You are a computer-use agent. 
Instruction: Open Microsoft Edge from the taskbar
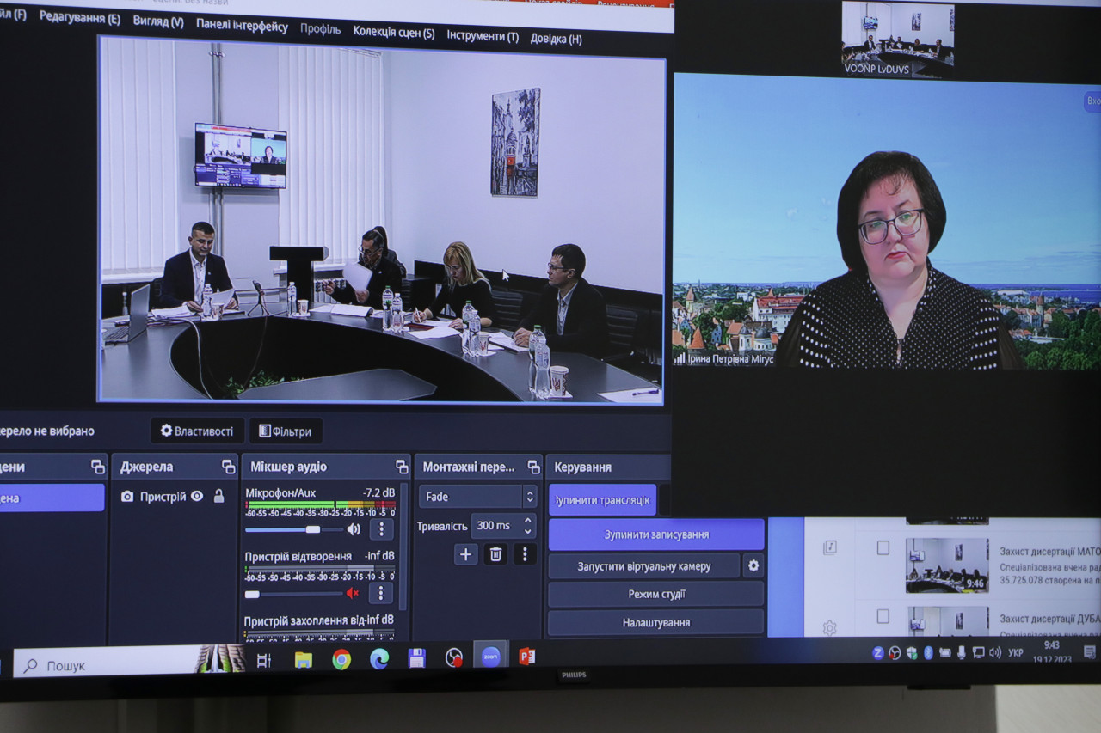coord(379,658)
